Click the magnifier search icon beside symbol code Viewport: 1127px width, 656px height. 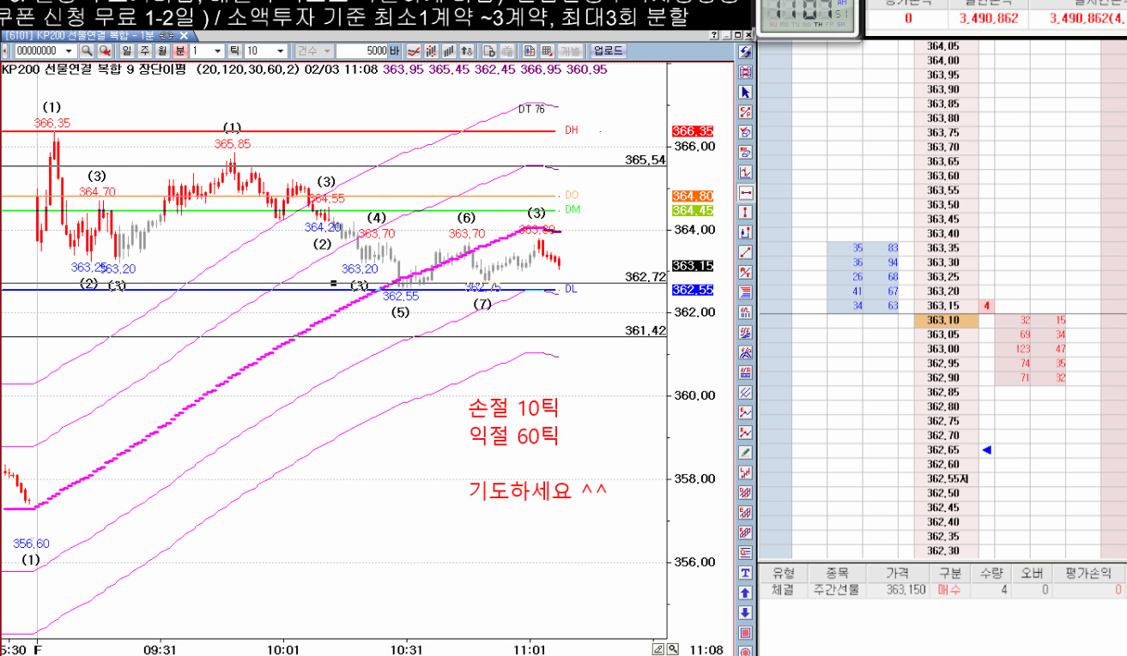pos(87,51)
